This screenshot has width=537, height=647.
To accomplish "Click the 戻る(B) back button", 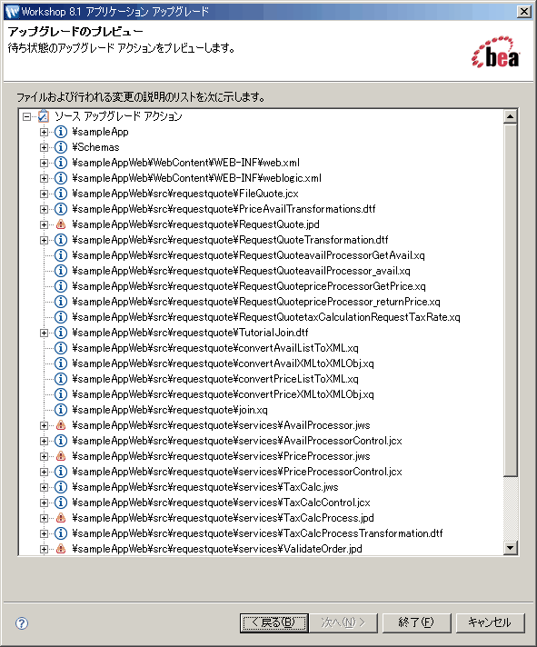I will pos(274,622).
